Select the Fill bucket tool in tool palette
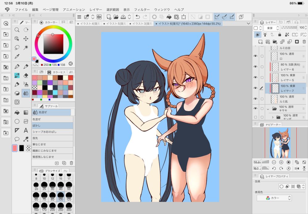This screenshot has width=308, height=214. pyautogui.click(x=17, y=112)
